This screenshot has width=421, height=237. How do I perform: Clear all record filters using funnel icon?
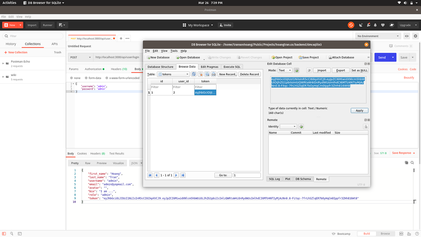pyautogui.click(x=201, y=74)
